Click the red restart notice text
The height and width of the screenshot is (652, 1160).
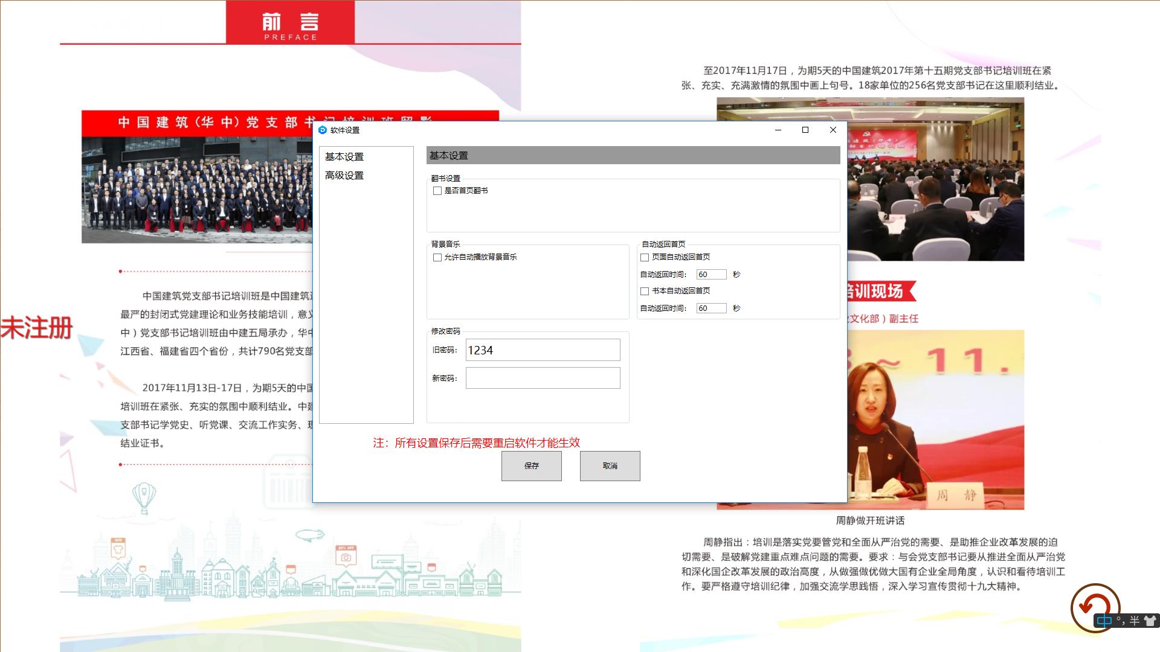[477, 443]
